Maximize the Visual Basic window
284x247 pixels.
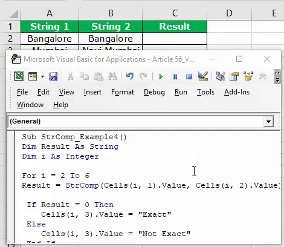coord(239,59)
